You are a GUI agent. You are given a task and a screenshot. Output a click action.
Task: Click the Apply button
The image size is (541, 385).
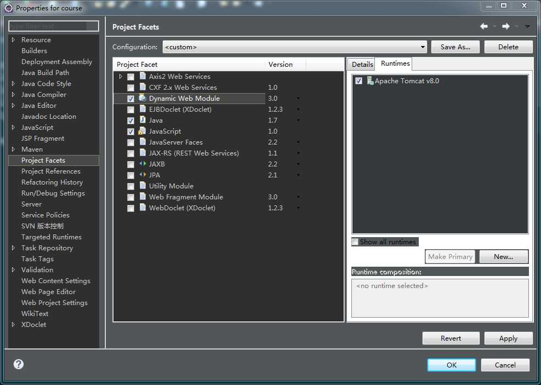(508, 338)
